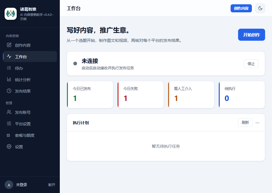Open 发布结果 from the sidebar
The height and width of the screenshot is (193, 272).
coord(30,91)
